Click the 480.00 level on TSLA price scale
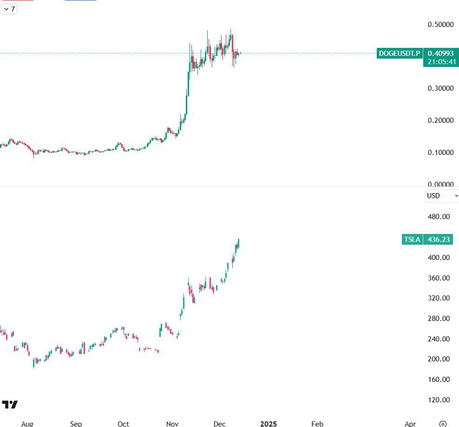 439,216
